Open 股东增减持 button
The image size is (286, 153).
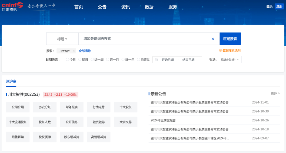[x=72, y=137]
